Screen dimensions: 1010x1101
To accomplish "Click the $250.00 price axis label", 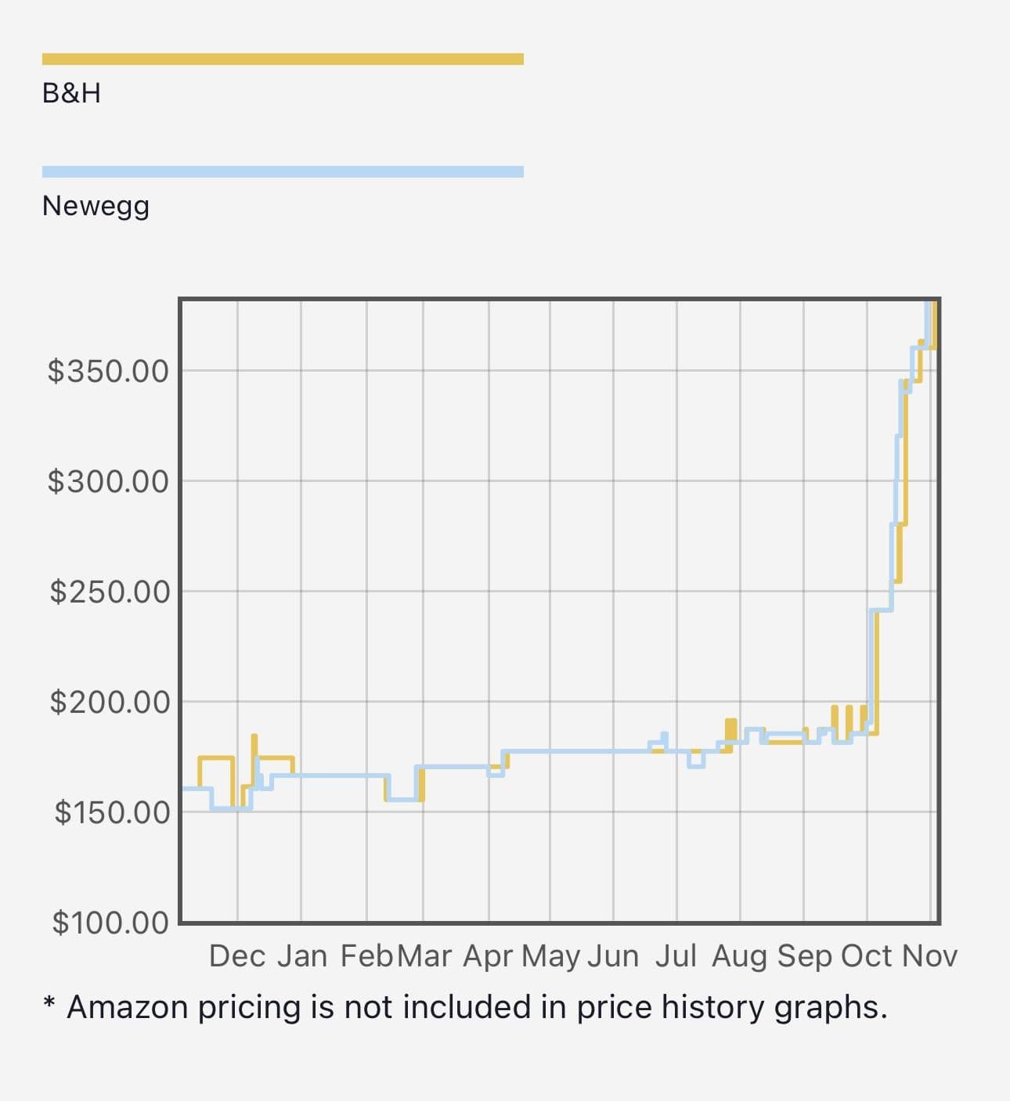I will (110, 592).
